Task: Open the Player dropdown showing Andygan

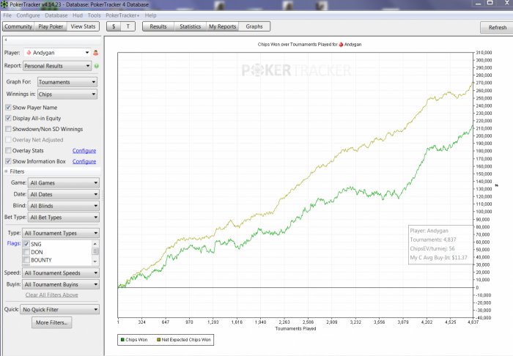Action: coord(57,53)
